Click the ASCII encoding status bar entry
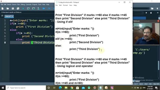Screen dimensions: 160x90 pyautogui.click(x=141, y=84)
